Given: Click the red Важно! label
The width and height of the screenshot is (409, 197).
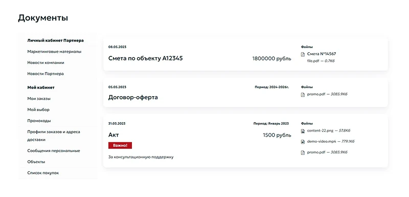Looking at the screenshot, I should (x=120, y=145).
